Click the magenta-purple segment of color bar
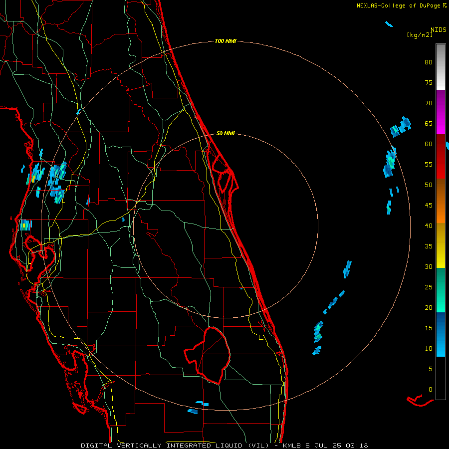Screen dimensions: 449x449 (441, 112)
